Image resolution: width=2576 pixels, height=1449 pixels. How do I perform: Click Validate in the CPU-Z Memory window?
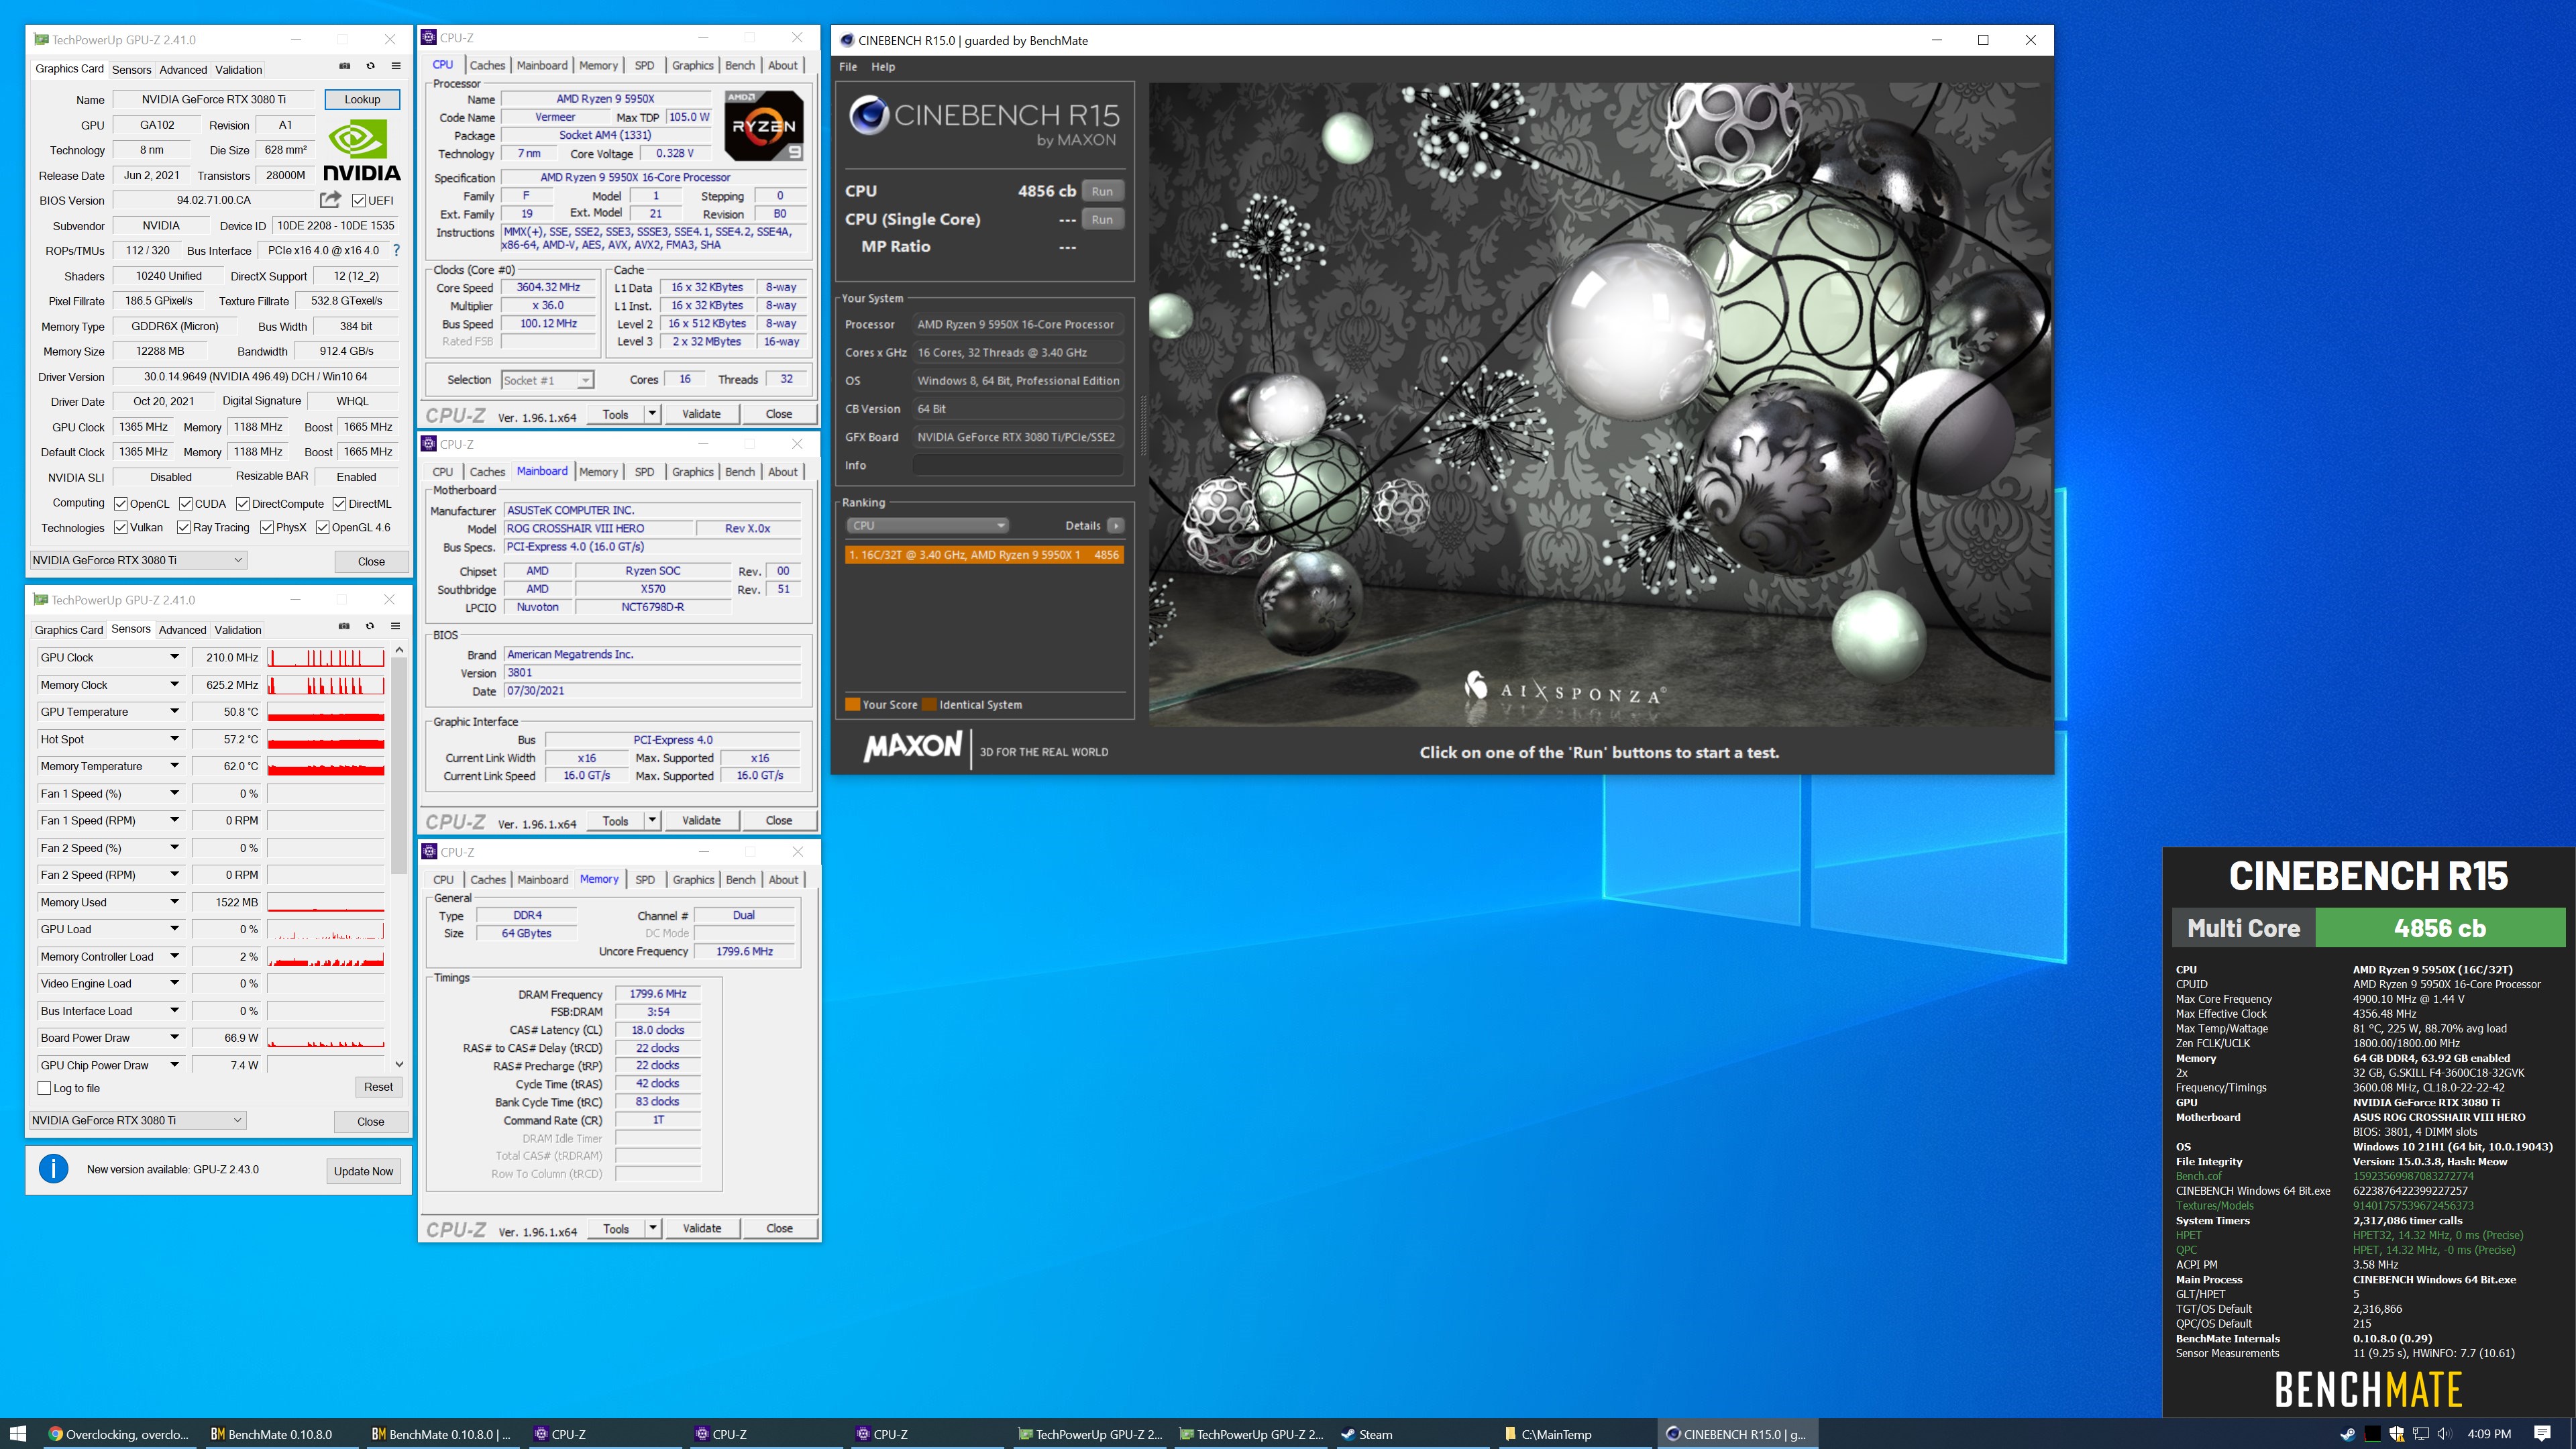coord(702,1228)
